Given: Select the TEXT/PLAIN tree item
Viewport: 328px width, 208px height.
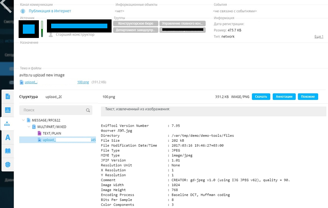Looking at the screenshot, I should pyautogui.click(x=52, y=133).
